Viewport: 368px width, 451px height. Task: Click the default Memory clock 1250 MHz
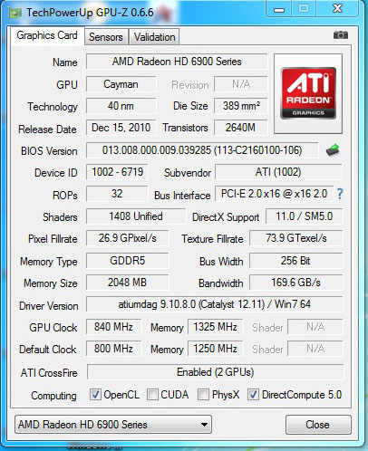pos(215,349)
